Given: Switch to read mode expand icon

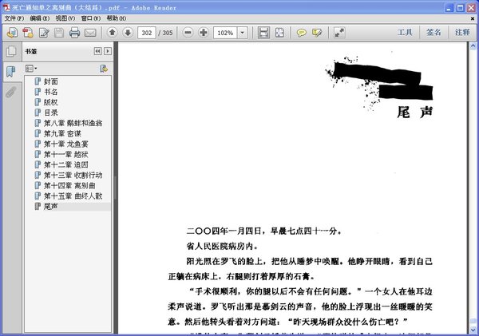Looking at the screenshot, I should click(x=339, y=33).
